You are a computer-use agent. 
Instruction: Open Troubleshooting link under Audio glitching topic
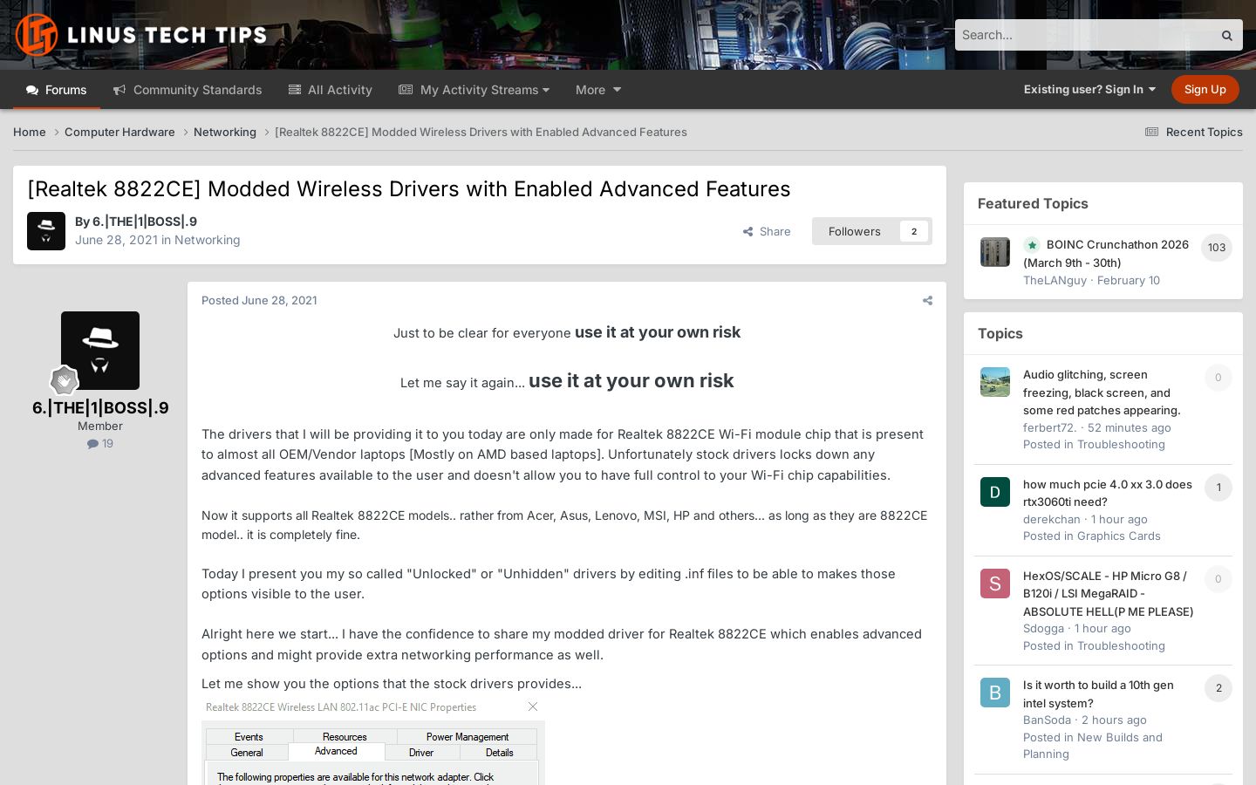click(1121, 444)
